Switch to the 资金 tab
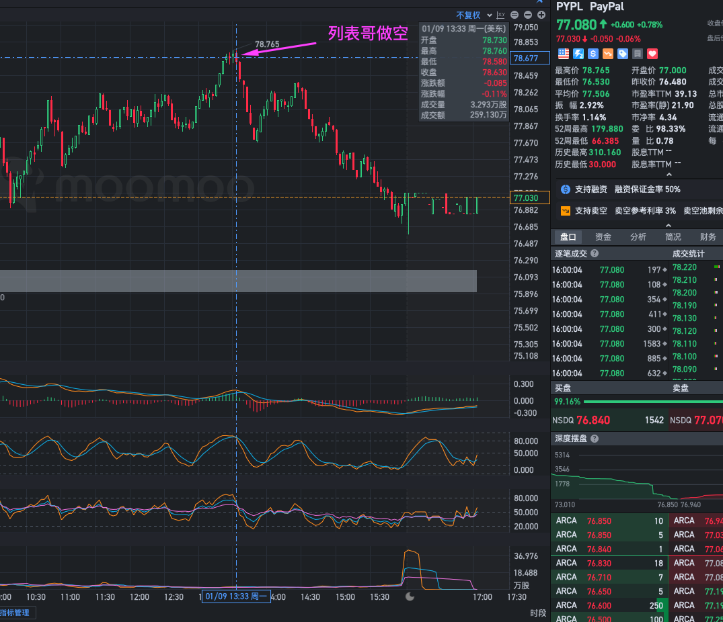The image size is (723, 622). pos(603,237)
